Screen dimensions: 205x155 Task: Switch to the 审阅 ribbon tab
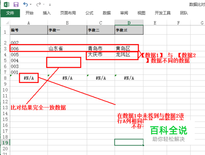pos(124,13)
